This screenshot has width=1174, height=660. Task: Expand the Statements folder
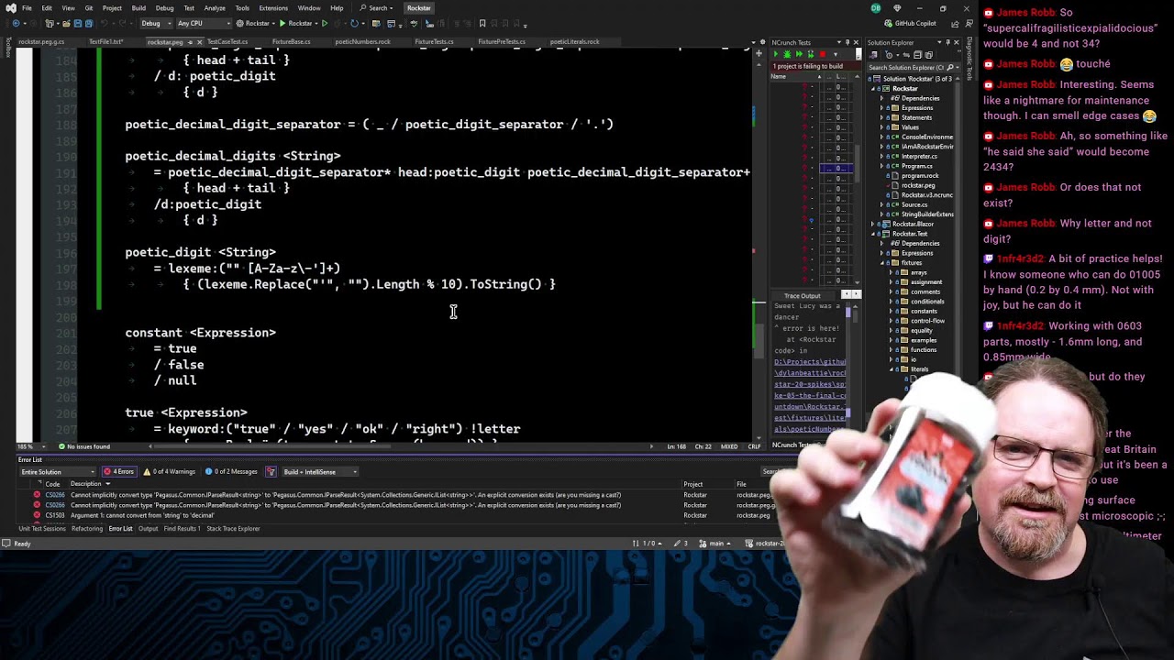click(x=882, y=117)
